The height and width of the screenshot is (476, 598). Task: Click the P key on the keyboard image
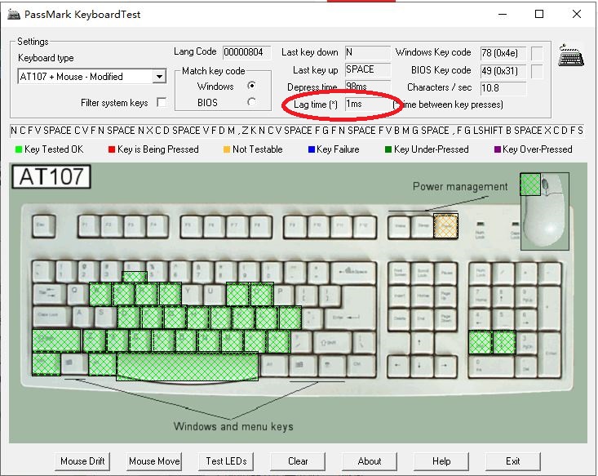282,294
